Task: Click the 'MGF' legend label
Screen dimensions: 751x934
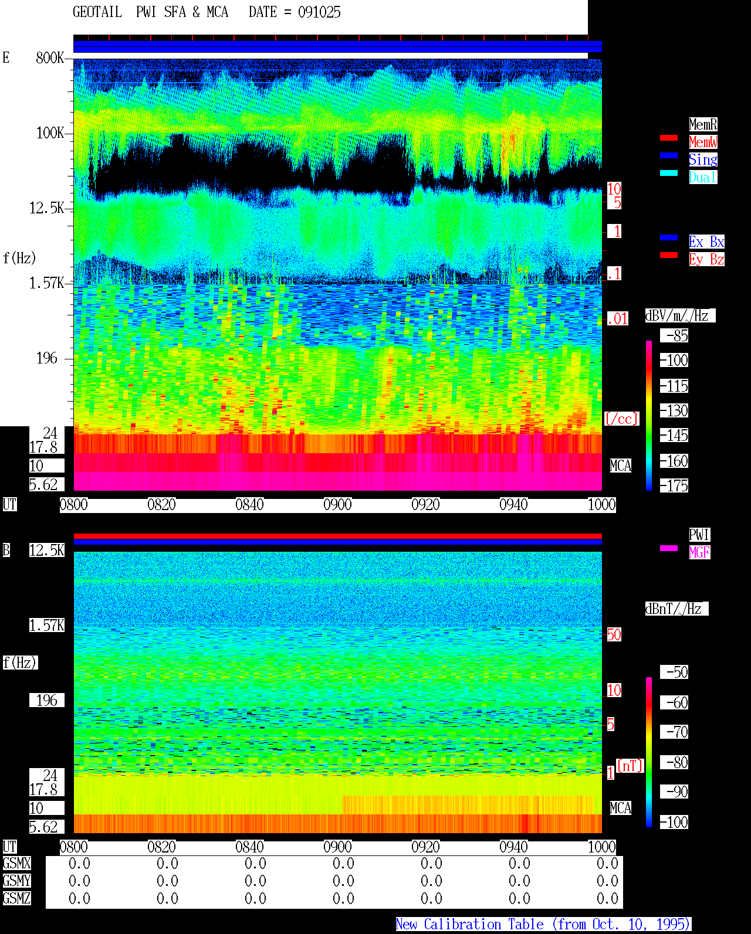Action: pyautogui.click(x=699, y=552)
